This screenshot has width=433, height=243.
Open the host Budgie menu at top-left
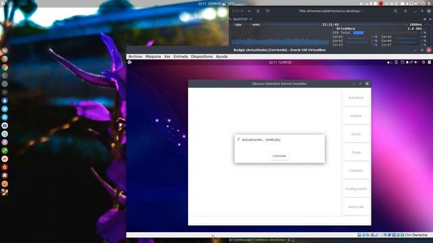click(x=3, y=3)
